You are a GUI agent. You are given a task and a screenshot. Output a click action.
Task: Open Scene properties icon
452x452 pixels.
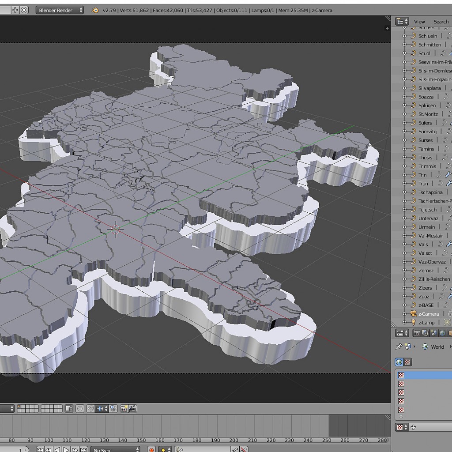[434, 333]
